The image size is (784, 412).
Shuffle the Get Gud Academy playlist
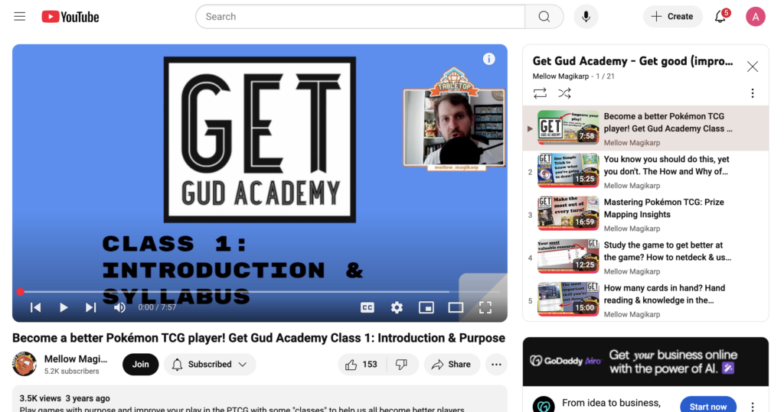564,93
